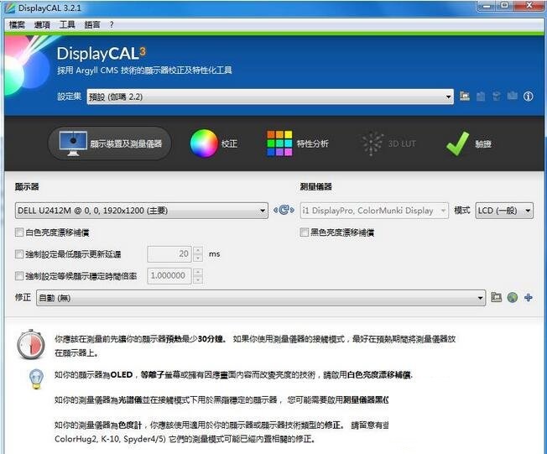Tick 強制設定最低顯示更新延遲 checkbox
This screenshot has height=454, width=547.
[19, 253]
